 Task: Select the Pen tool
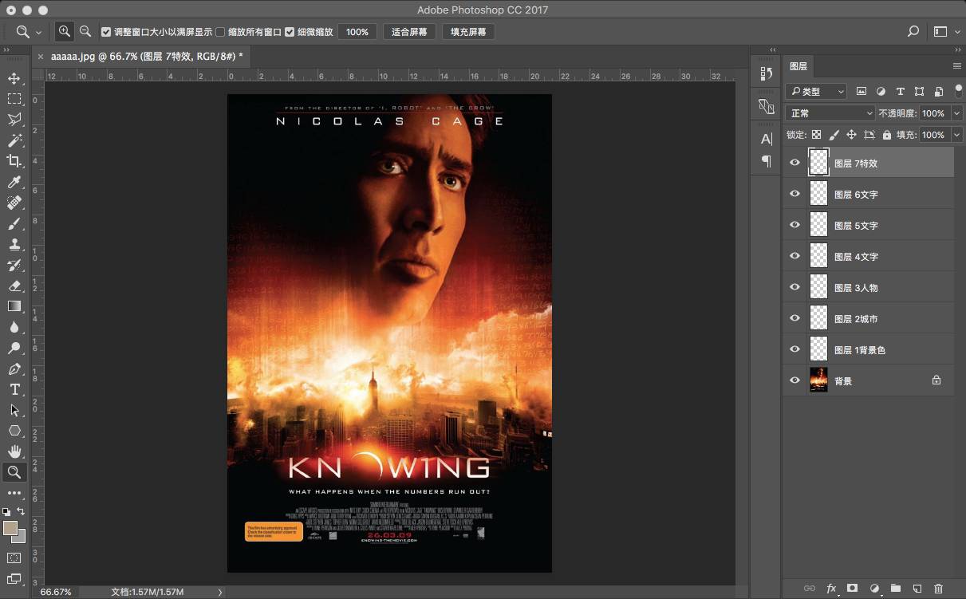[14, 369]
